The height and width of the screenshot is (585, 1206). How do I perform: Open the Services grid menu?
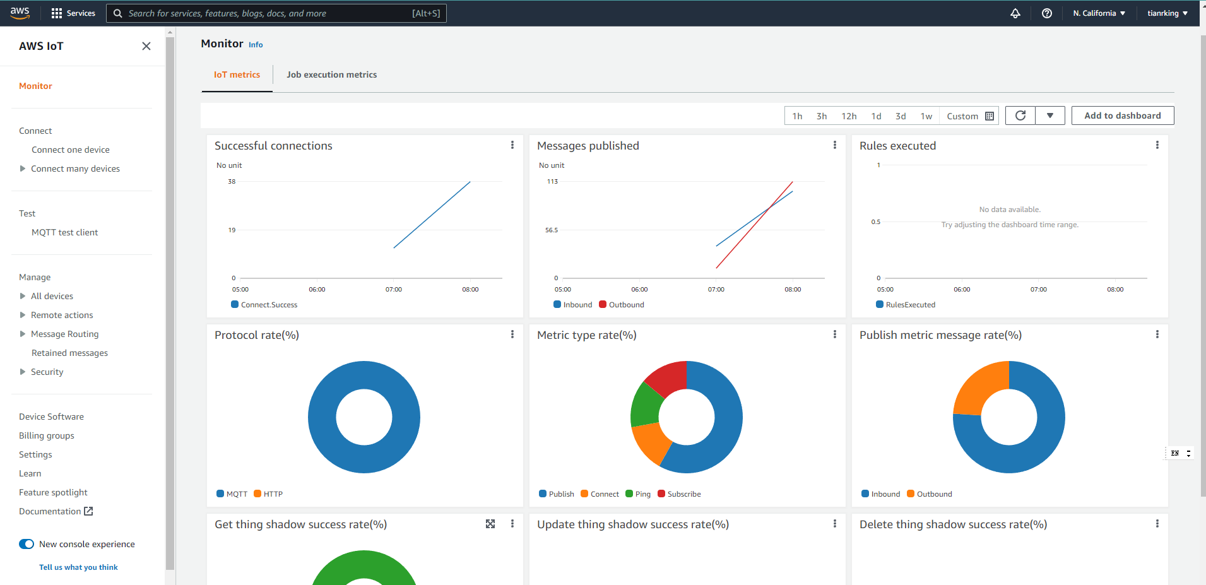click(73, 13)
